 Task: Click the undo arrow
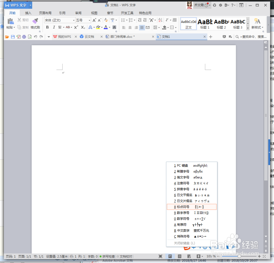[x=35, y=37]
